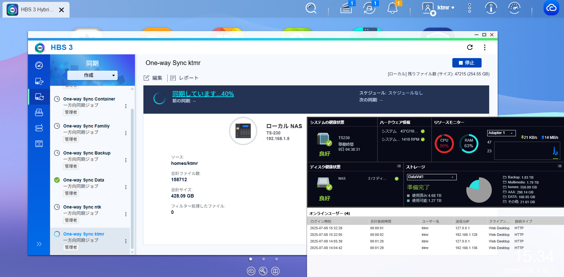Viewport: 564px width, 277px height.
Task: Open the three-dot More menu in top bar
Action: [470, 8]
